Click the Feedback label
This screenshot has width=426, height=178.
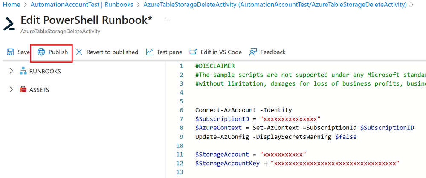click(x=273, y=52)
